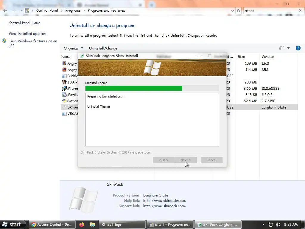Click the Next button in uninstaller

point(186,160)
